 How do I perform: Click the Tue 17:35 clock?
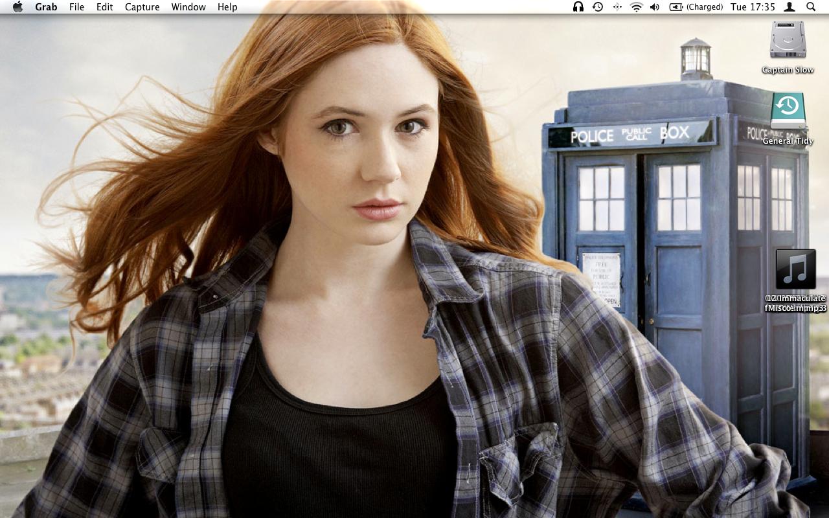pyautogui.click(x=753, y=7)
